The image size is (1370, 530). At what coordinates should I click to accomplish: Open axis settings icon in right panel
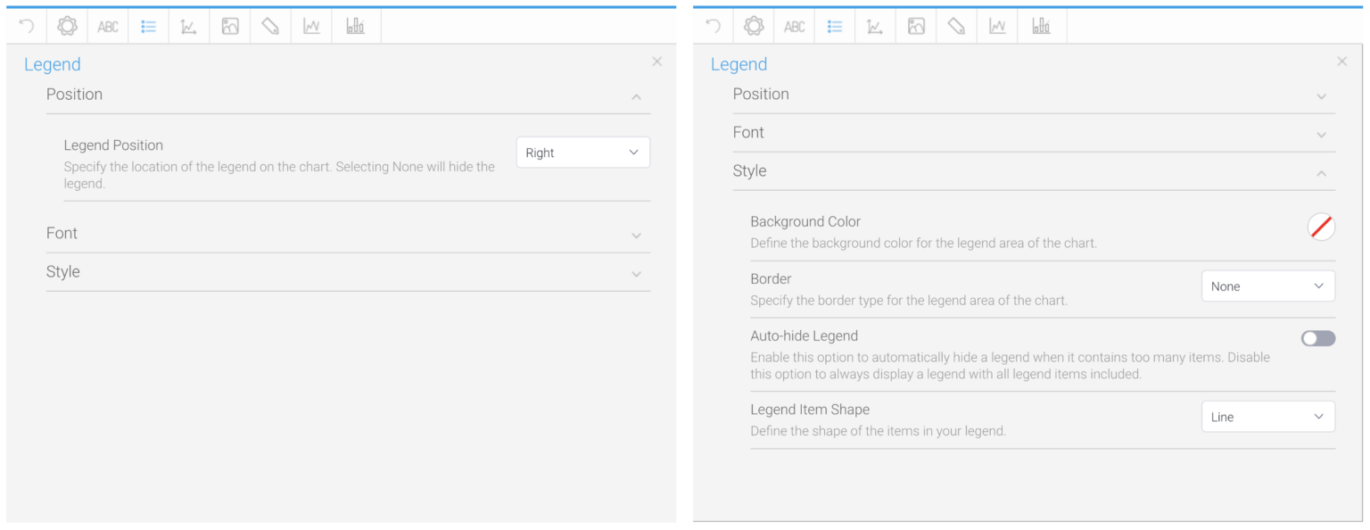(x=875, y=27)
